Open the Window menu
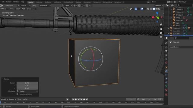The image size is (193, 108). 16,2
